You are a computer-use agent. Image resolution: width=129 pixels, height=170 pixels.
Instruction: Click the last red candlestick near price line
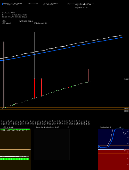click(89, 75)
